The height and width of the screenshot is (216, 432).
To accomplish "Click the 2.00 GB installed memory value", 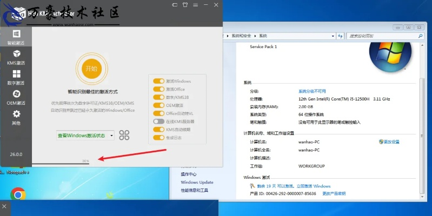I will point(305,106).
